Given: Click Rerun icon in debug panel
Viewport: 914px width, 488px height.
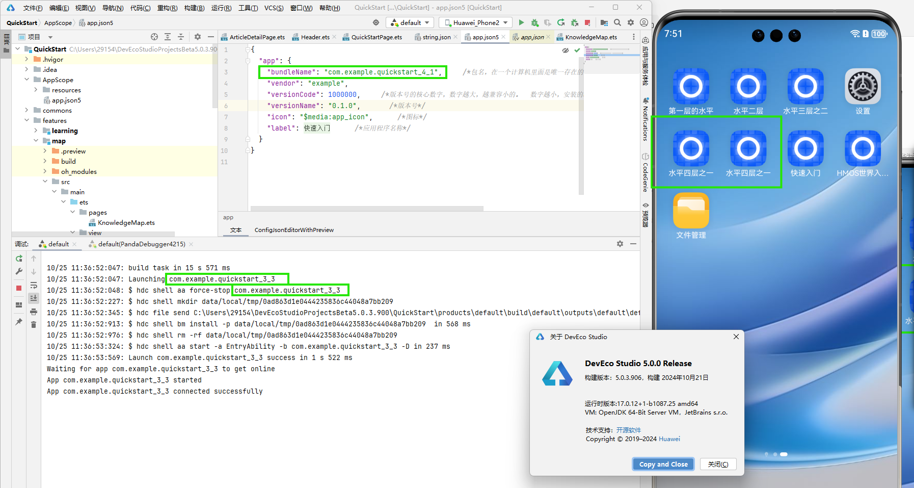Looking at the screenshot, I should pyautogui.click(x=19, y=259).
